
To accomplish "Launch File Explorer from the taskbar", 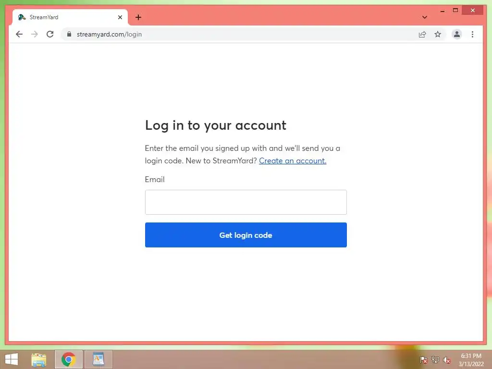I will tap(39, 359).
